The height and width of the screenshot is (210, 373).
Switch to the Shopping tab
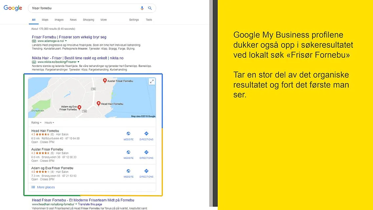[x=88, y=20]
